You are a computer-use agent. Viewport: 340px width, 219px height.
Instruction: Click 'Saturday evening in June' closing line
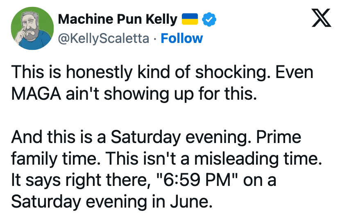pos(112,202)
